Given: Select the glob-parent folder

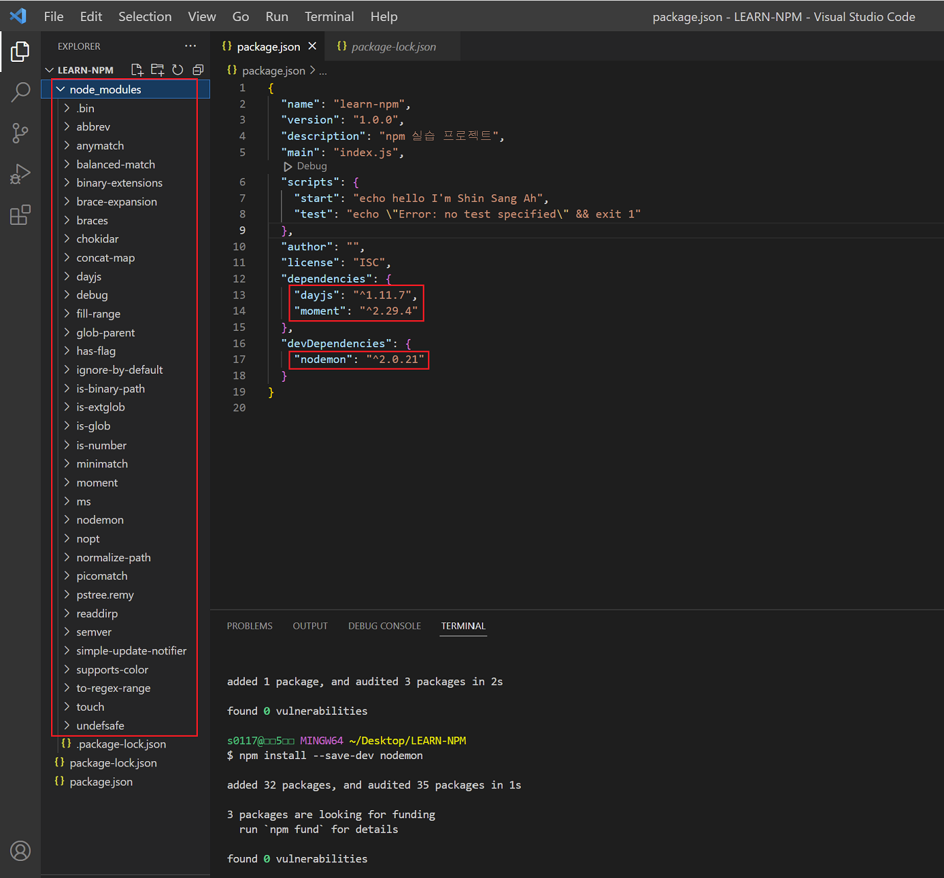Looking at the screenshot, I should 125,332.
